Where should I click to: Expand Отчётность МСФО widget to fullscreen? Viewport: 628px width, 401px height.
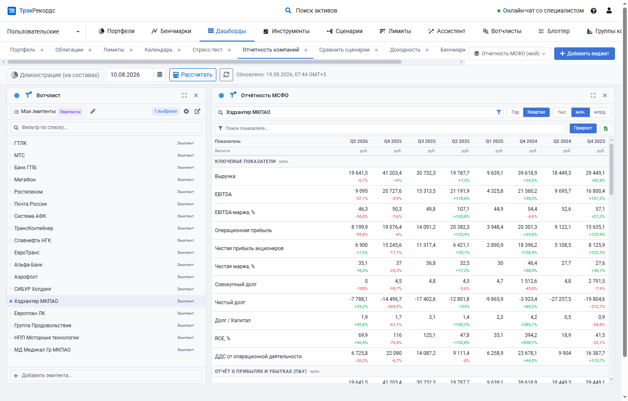(593, 96)
